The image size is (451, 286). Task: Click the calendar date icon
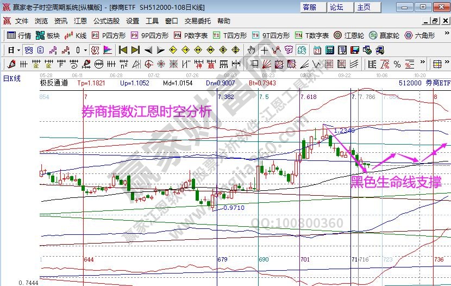click(x=317, y=50)
